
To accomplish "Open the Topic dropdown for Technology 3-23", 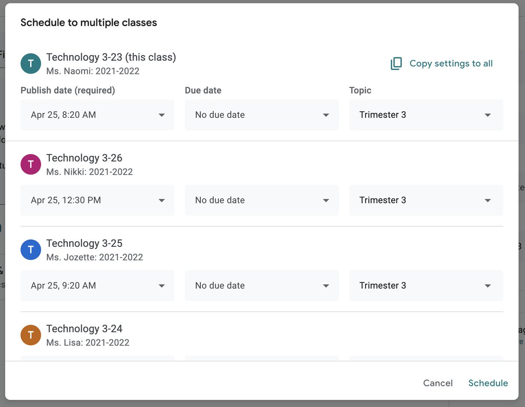I will pos(426,115).
